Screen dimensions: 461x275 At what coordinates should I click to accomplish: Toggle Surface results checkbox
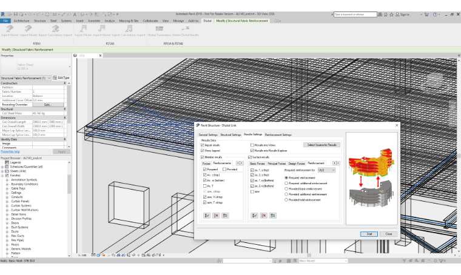coord(250,157)
